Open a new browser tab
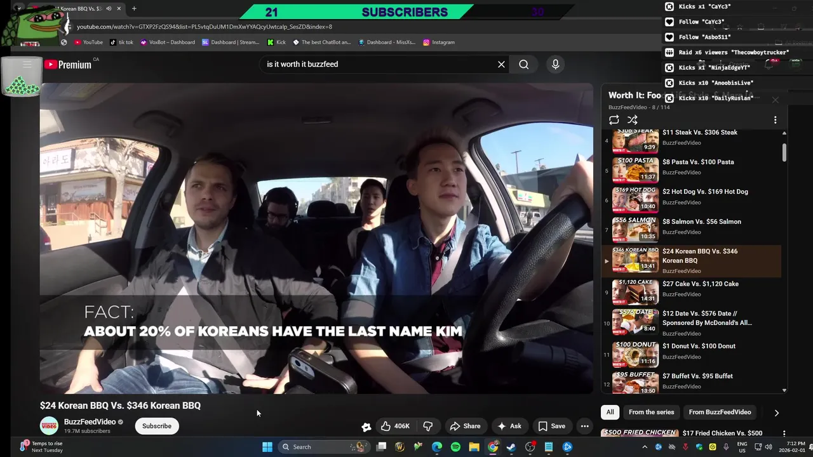 (x=134, y=9)
